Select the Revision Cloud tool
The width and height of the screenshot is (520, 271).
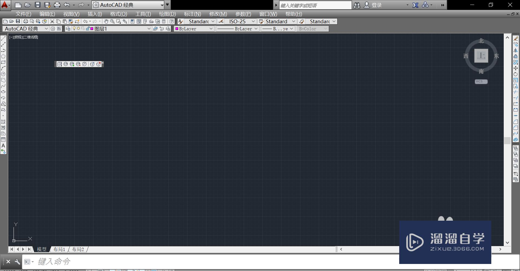(3, 80)
